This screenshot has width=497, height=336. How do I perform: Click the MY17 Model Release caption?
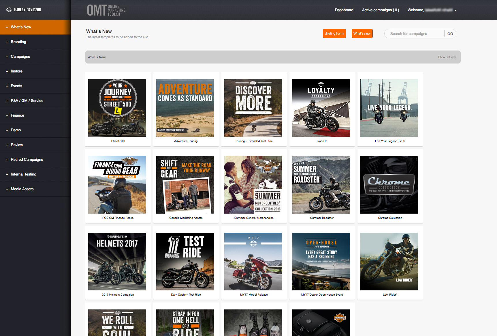pos(254,295)
